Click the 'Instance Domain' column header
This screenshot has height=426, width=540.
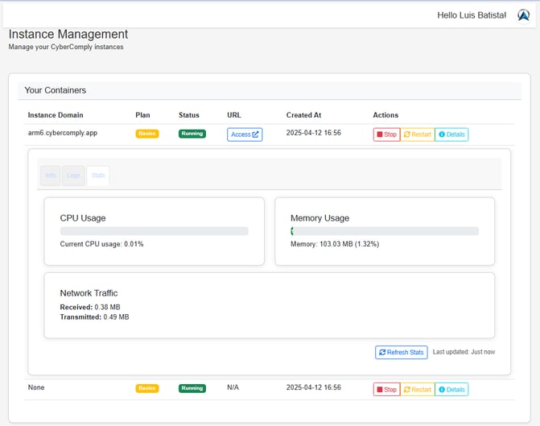click(x=56, y=115)
